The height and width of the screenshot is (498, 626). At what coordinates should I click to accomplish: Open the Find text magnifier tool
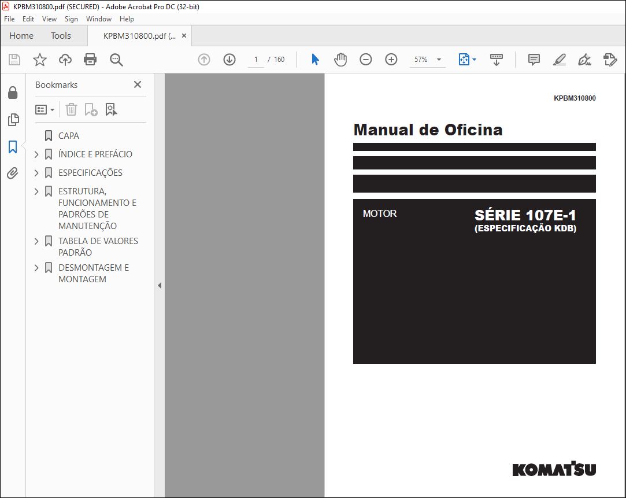tap(116, 60)
